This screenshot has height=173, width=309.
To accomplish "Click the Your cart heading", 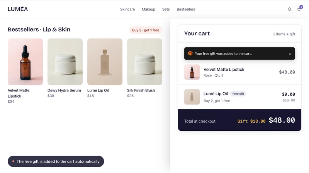I will click(197, 33).
